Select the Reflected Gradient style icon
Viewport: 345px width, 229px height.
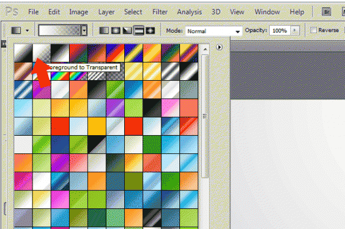[139, 30]
